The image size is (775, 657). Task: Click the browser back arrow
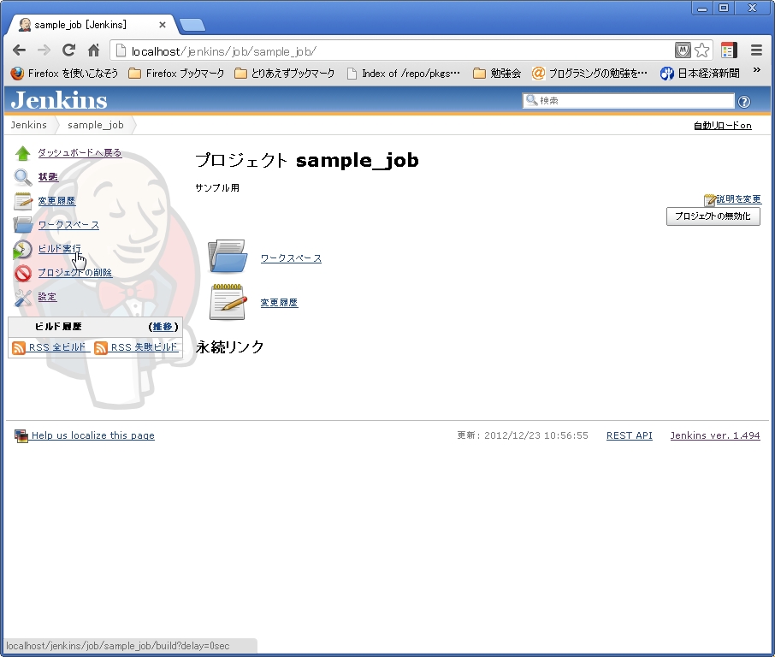click(20, 50)
